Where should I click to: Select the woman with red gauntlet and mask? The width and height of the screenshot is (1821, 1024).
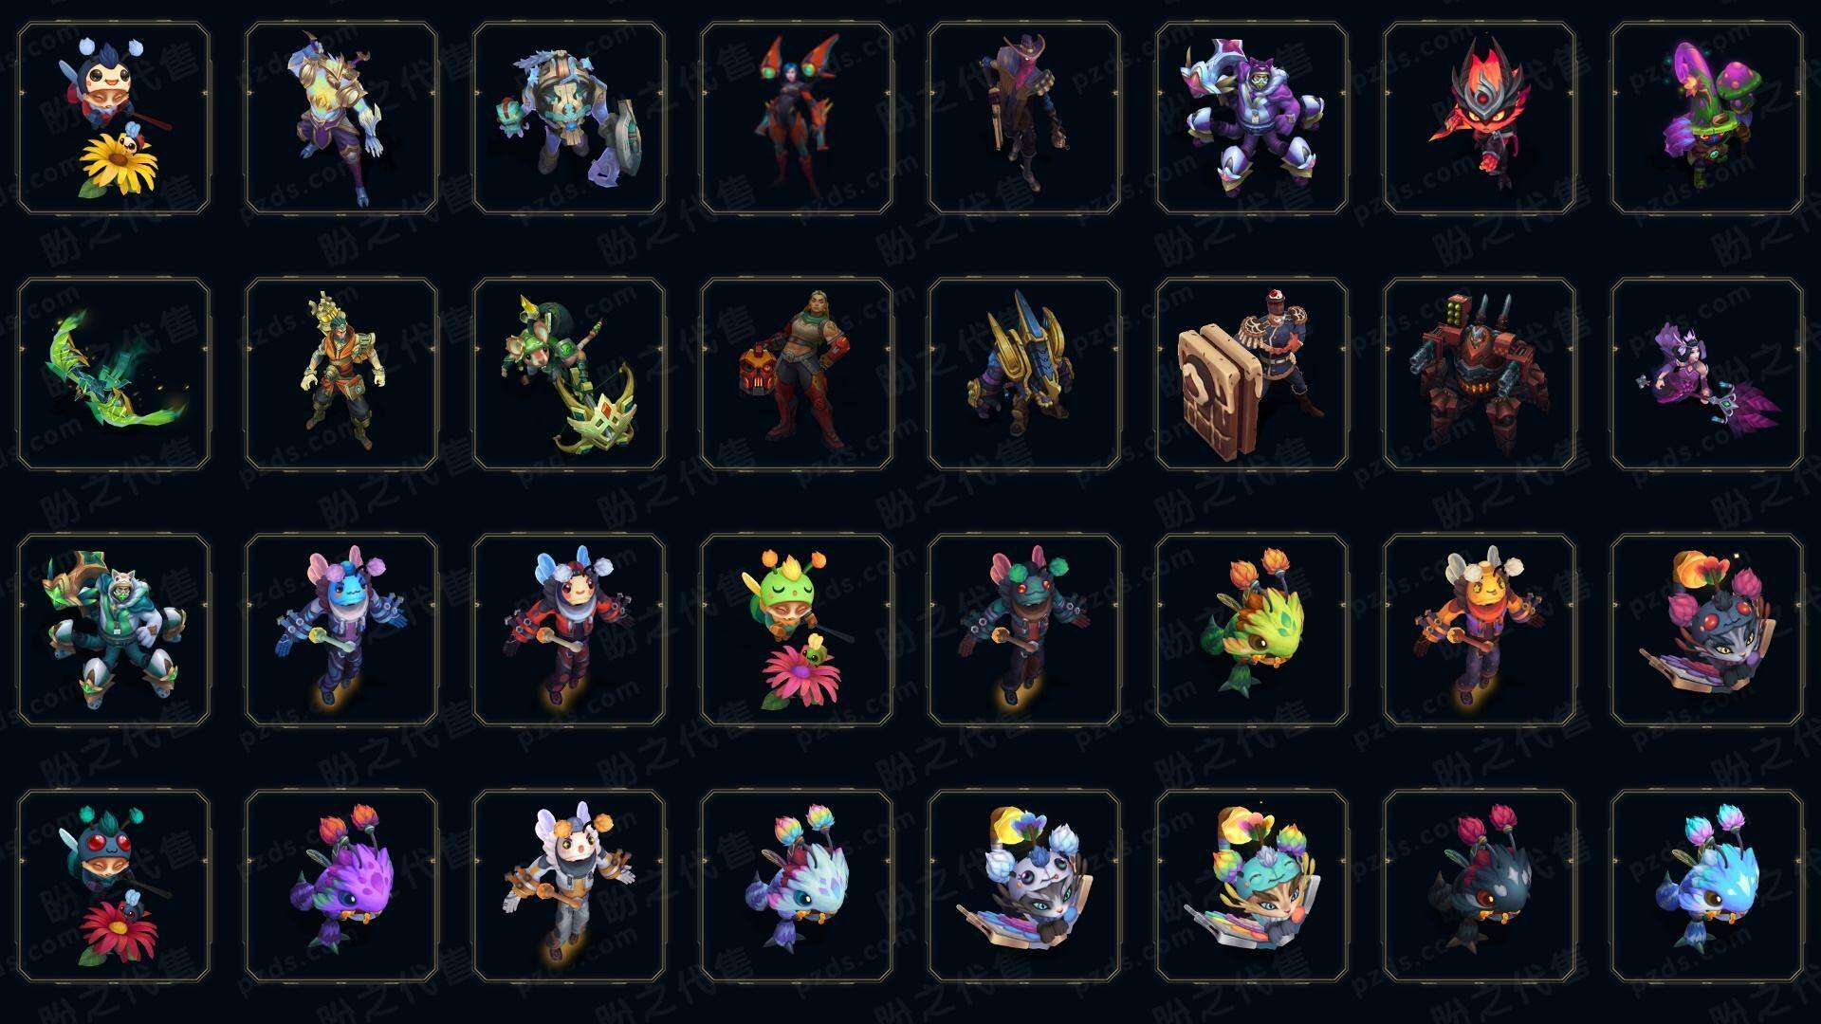click(797, 374)
